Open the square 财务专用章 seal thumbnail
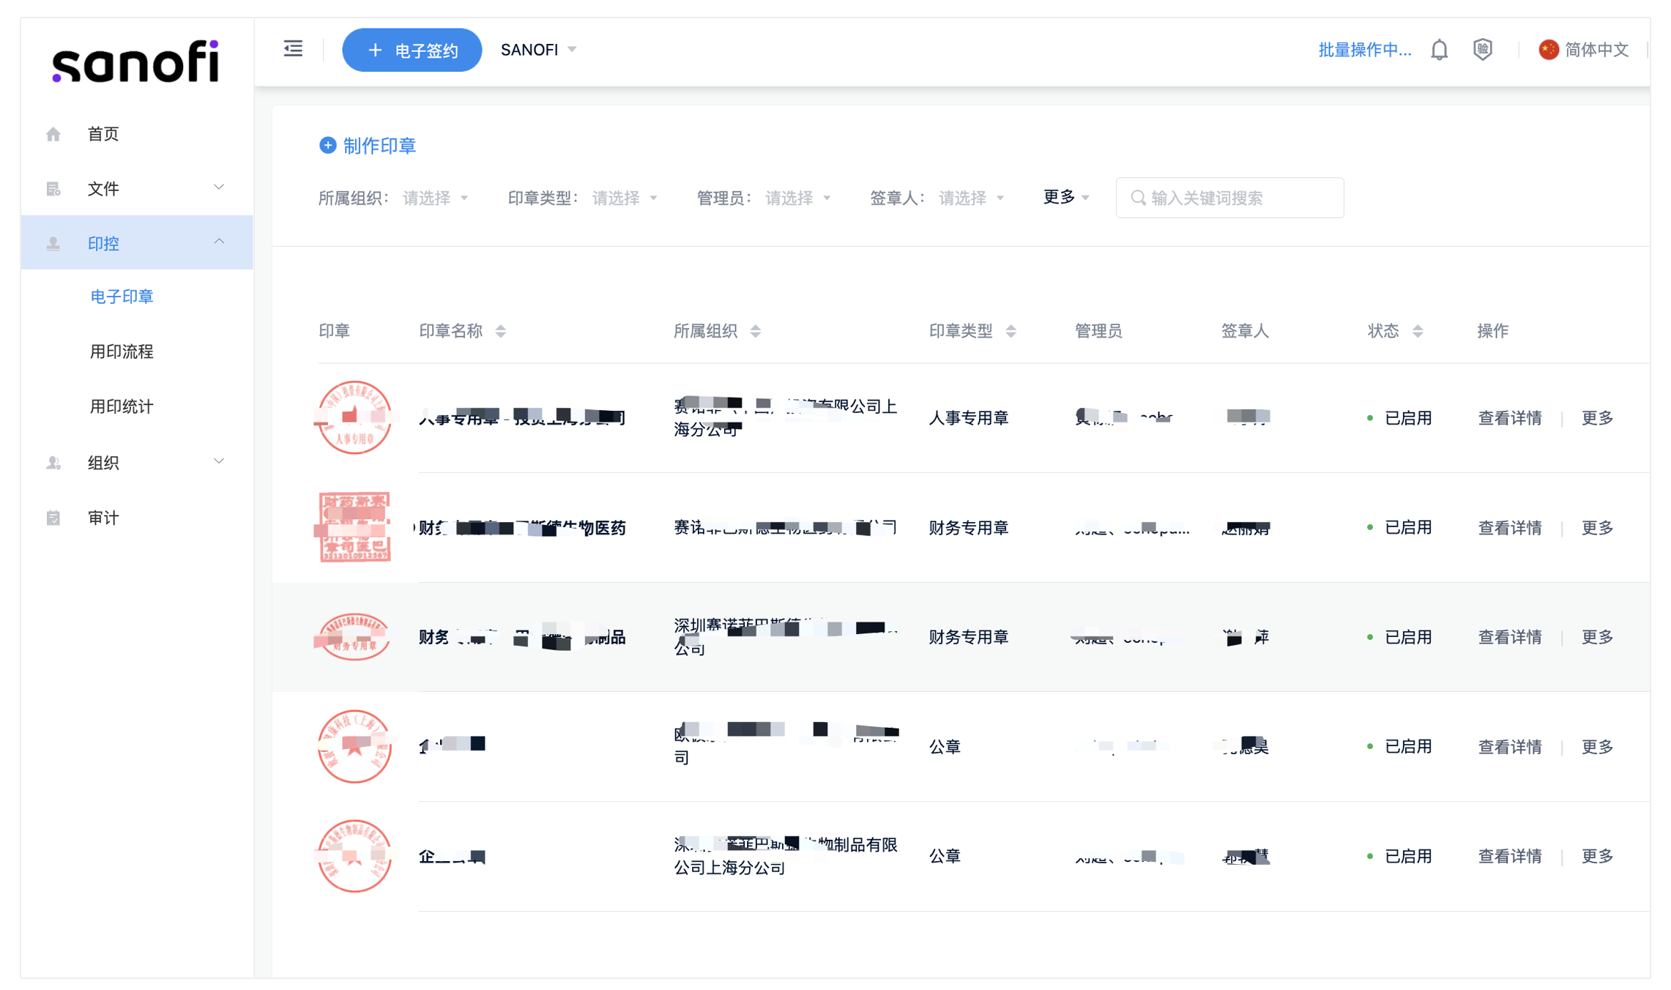The height and width of the screenshot is (990, 1671). (354, 527)
